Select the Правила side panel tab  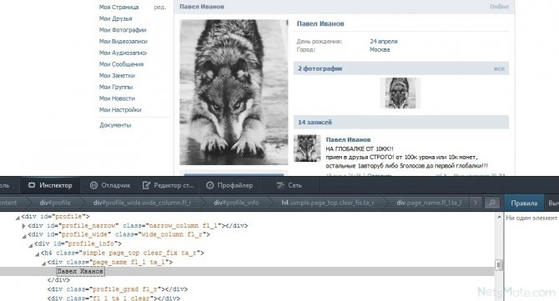click(524, 203)
